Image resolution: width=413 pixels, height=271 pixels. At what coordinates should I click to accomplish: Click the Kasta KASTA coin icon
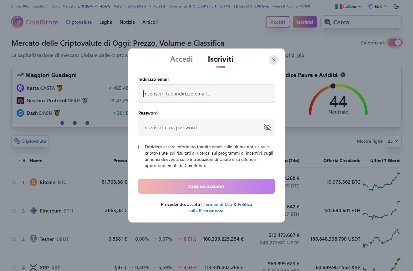tap(20, 88)
